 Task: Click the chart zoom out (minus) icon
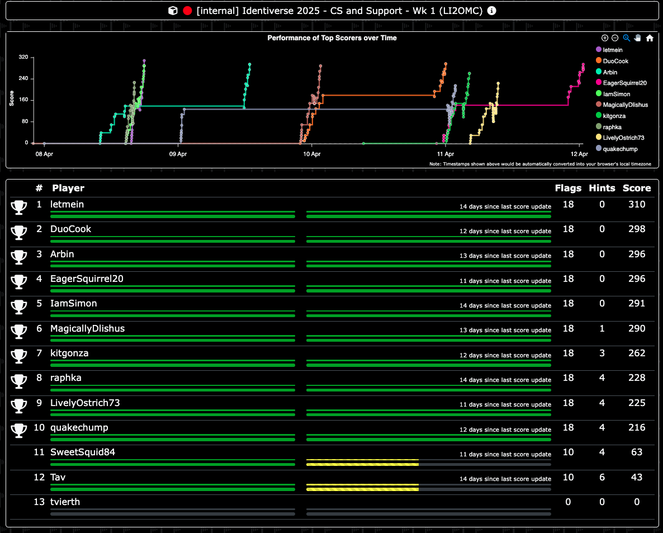615,38
